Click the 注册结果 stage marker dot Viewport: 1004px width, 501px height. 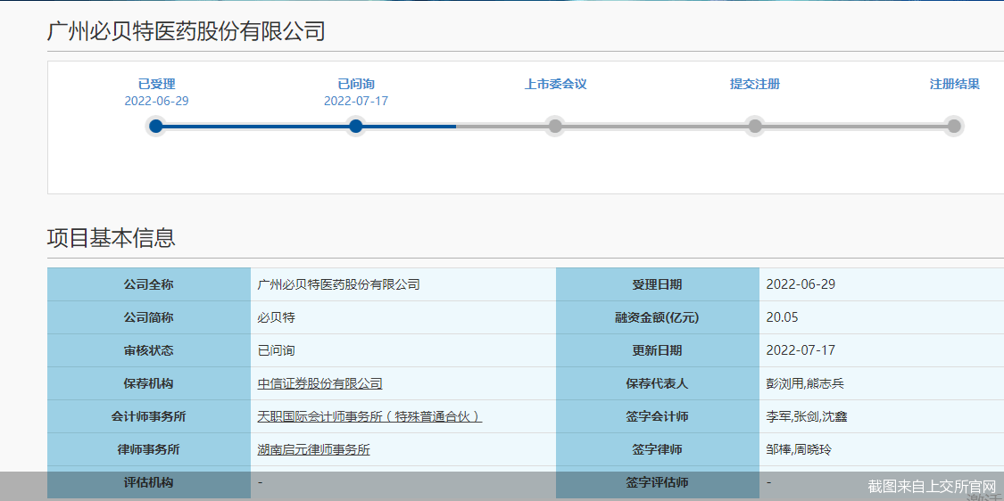(954, 126)
